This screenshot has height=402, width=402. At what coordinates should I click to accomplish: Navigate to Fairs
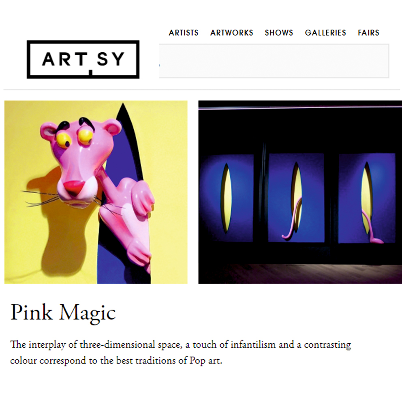pyautogui.click(x=368, y=33)
